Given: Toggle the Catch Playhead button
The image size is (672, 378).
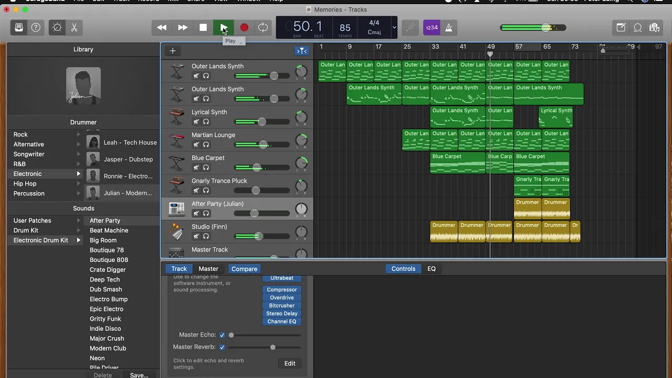Looking at the screenshot, I should [301, 51].
